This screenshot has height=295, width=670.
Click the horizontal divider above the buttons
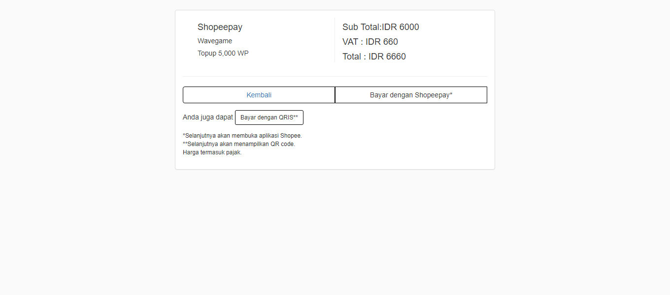click(x=335, y=76)
